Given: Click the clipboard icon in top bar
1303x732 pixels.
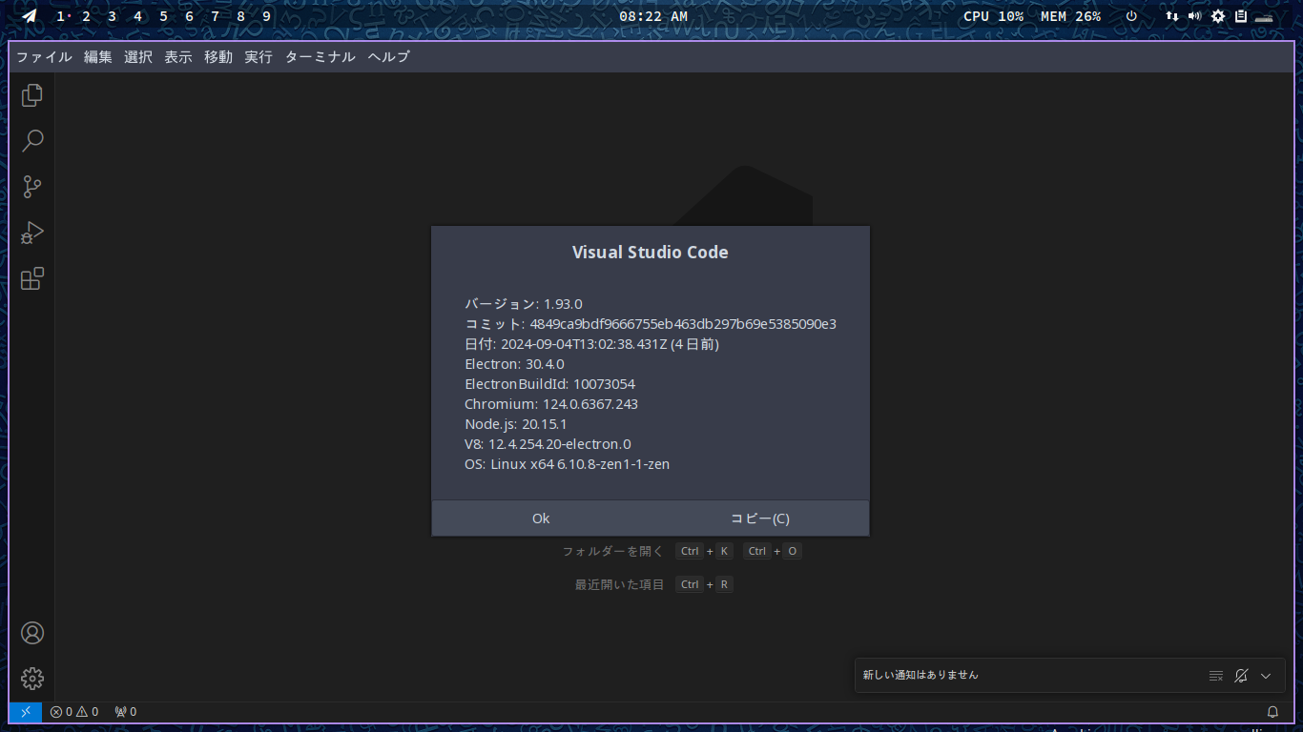Looking at the screenshot, I should 1241,16.
